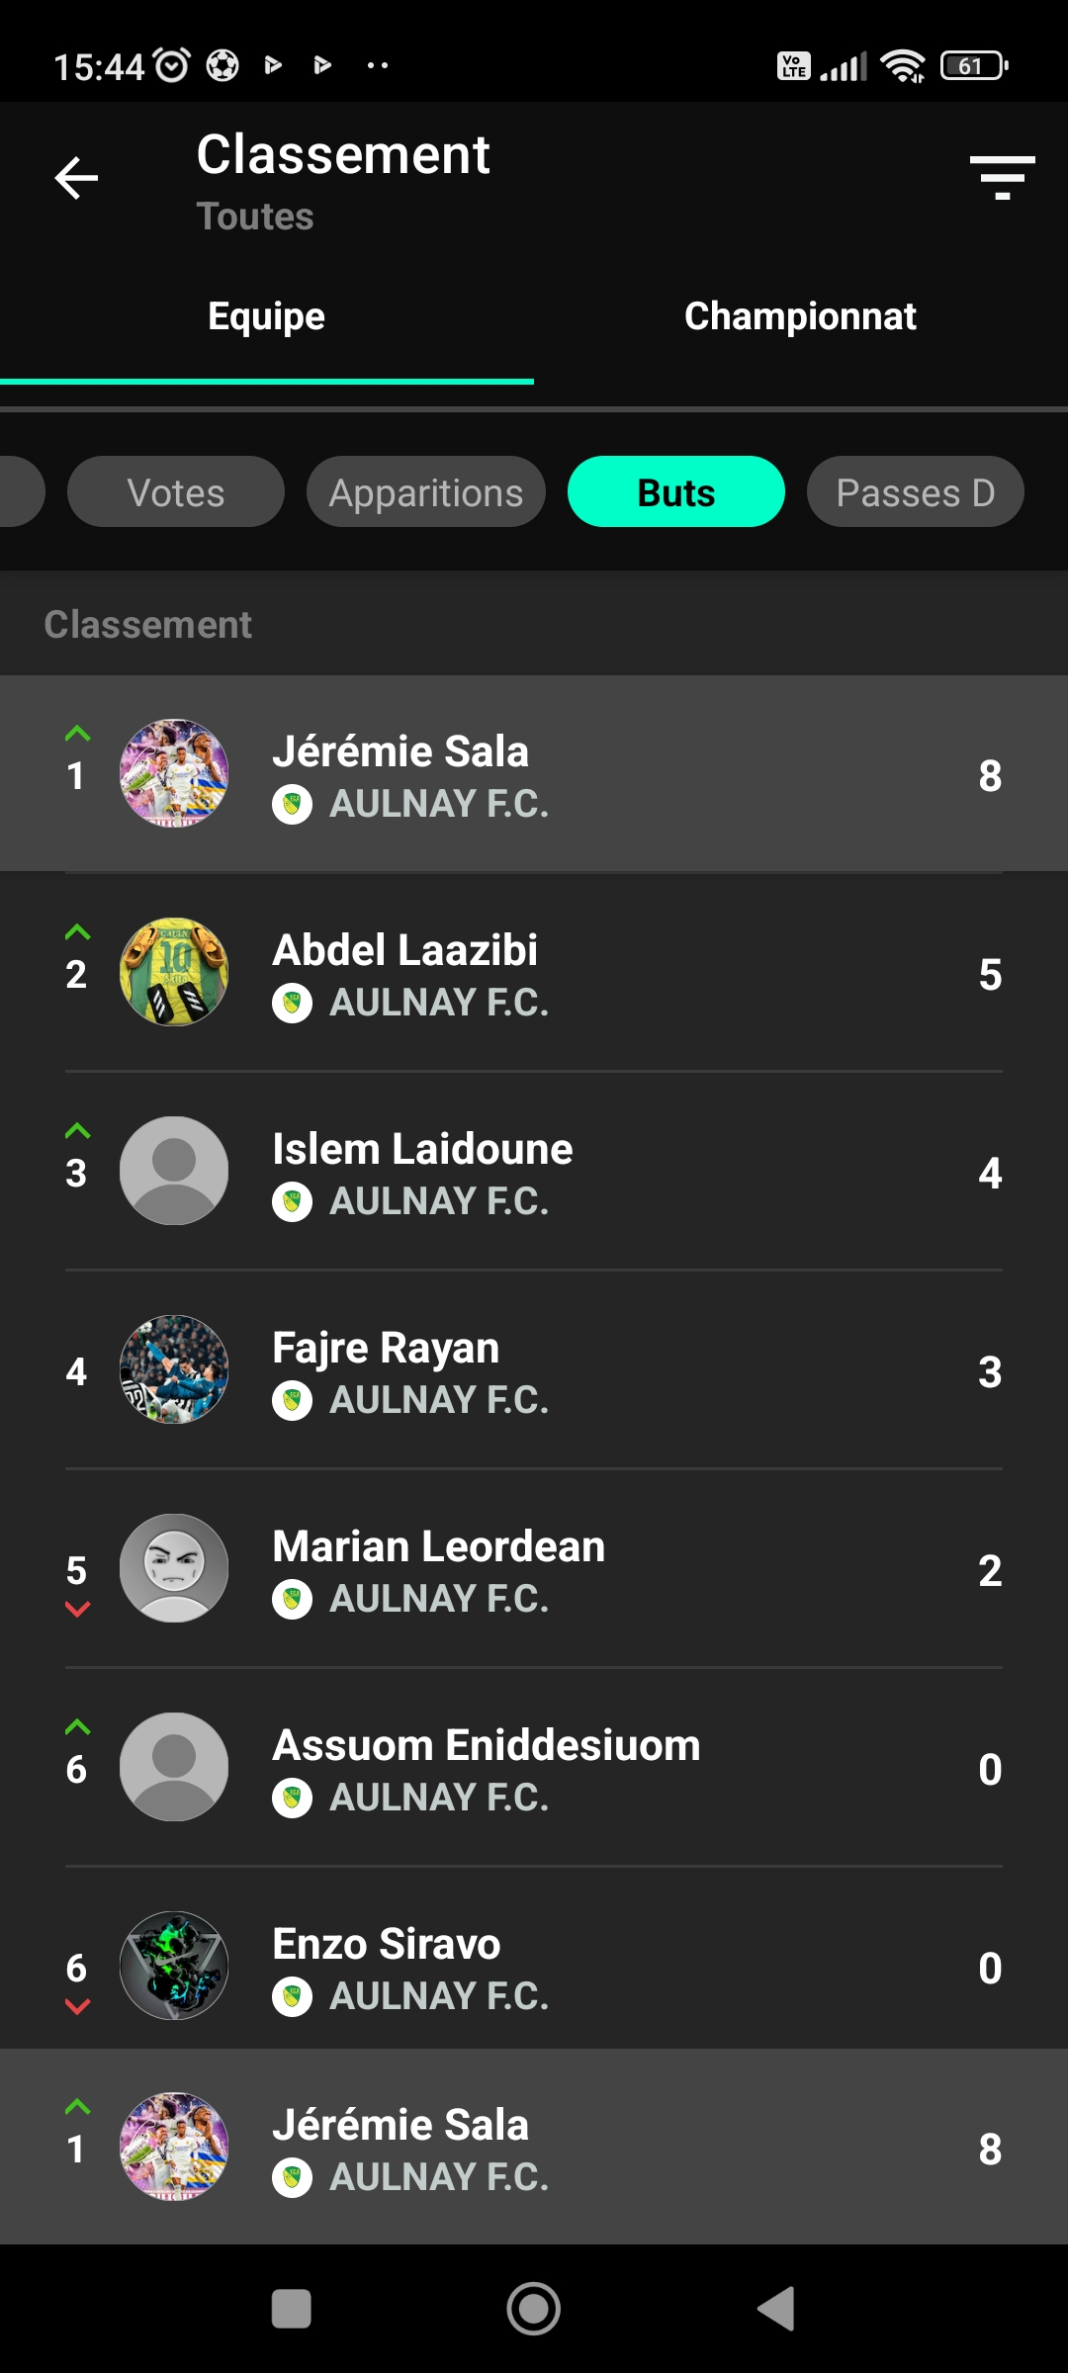
Task: Open Fajre Rayan's profile picture
Action: click(174, 1369)
